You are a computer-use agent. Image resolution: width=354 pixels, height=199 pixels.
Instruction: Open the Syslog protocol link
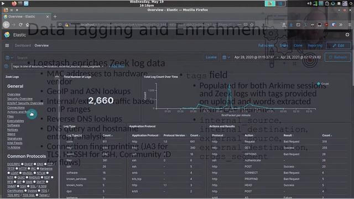tap(32, 191)
